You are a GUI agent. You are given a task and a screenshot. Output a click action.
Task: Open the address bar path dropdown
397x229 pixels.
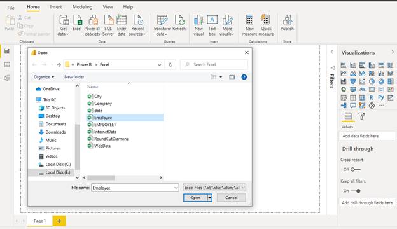pyautogui.click(x=159, y=65)
